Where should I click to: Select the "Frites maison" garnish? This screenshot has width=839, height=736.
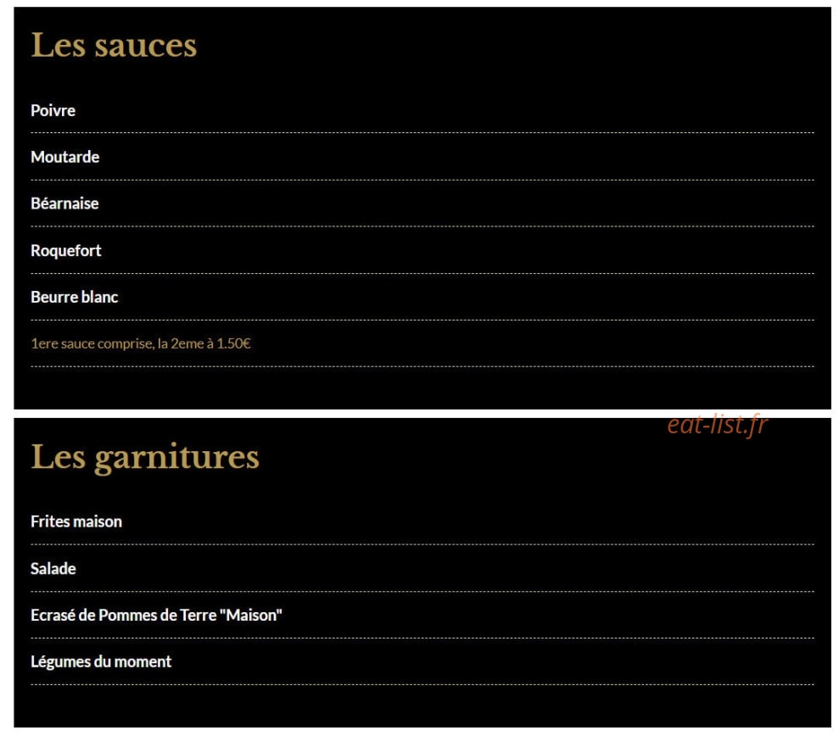point(76,521)
